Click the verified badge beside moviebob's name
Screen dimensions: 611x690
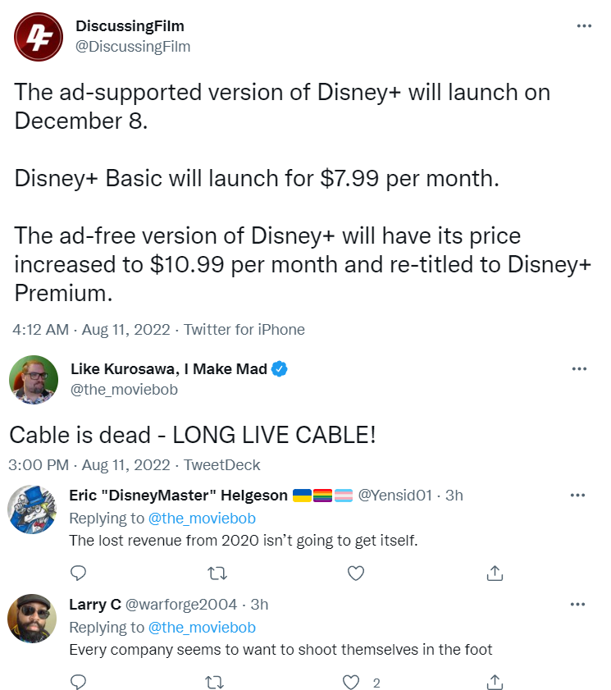[279, 369]
